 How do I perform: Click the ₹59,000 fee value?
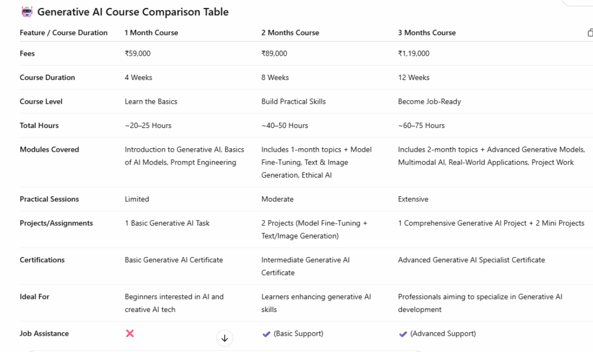point(137,54)
